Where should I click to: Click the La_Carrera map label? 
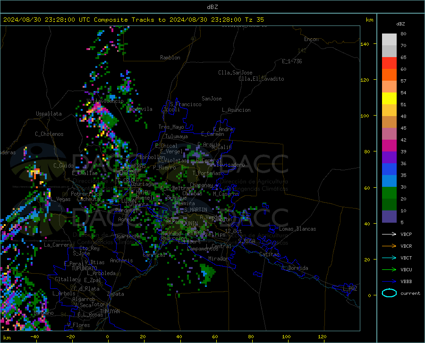tap(58, 245)
